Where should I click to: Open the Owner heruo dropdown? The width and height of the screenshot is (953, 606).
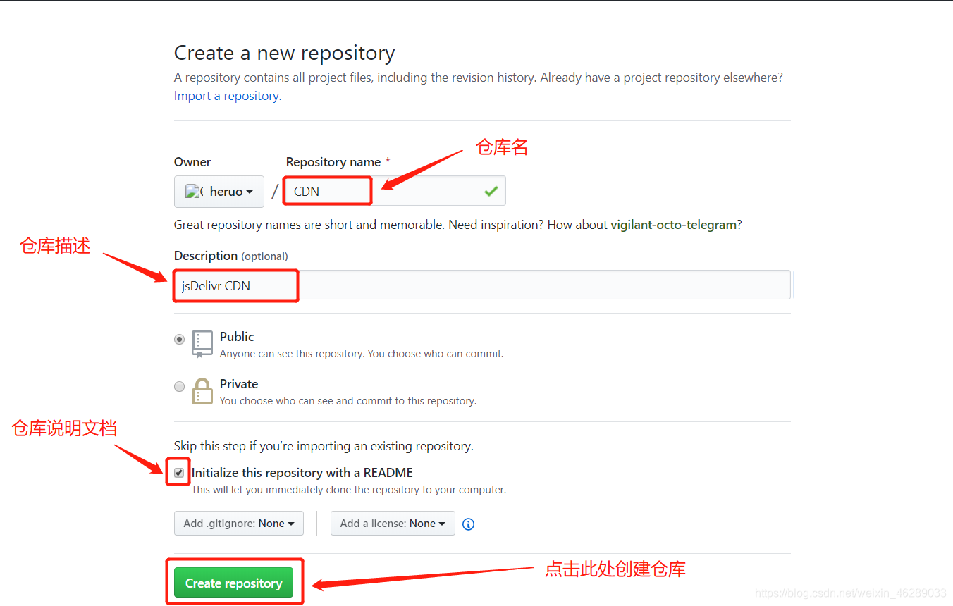click(219, 192)
